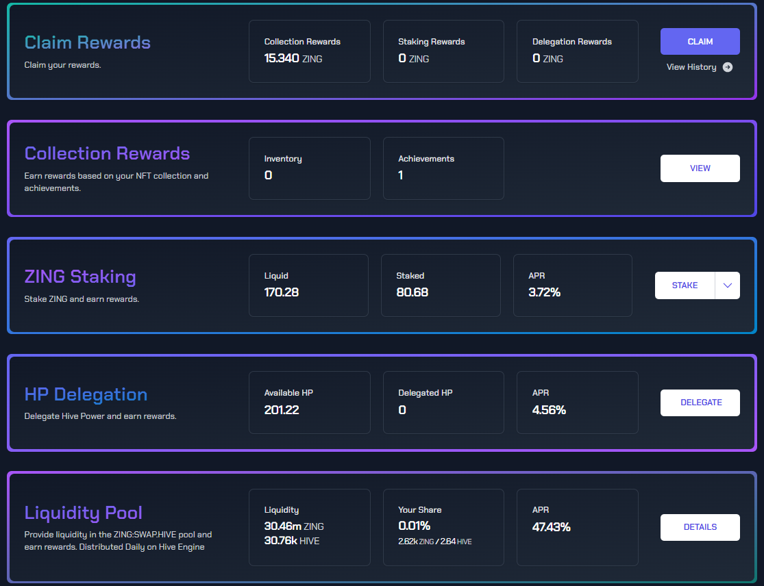Click the Claim Rewards heading

88,42
